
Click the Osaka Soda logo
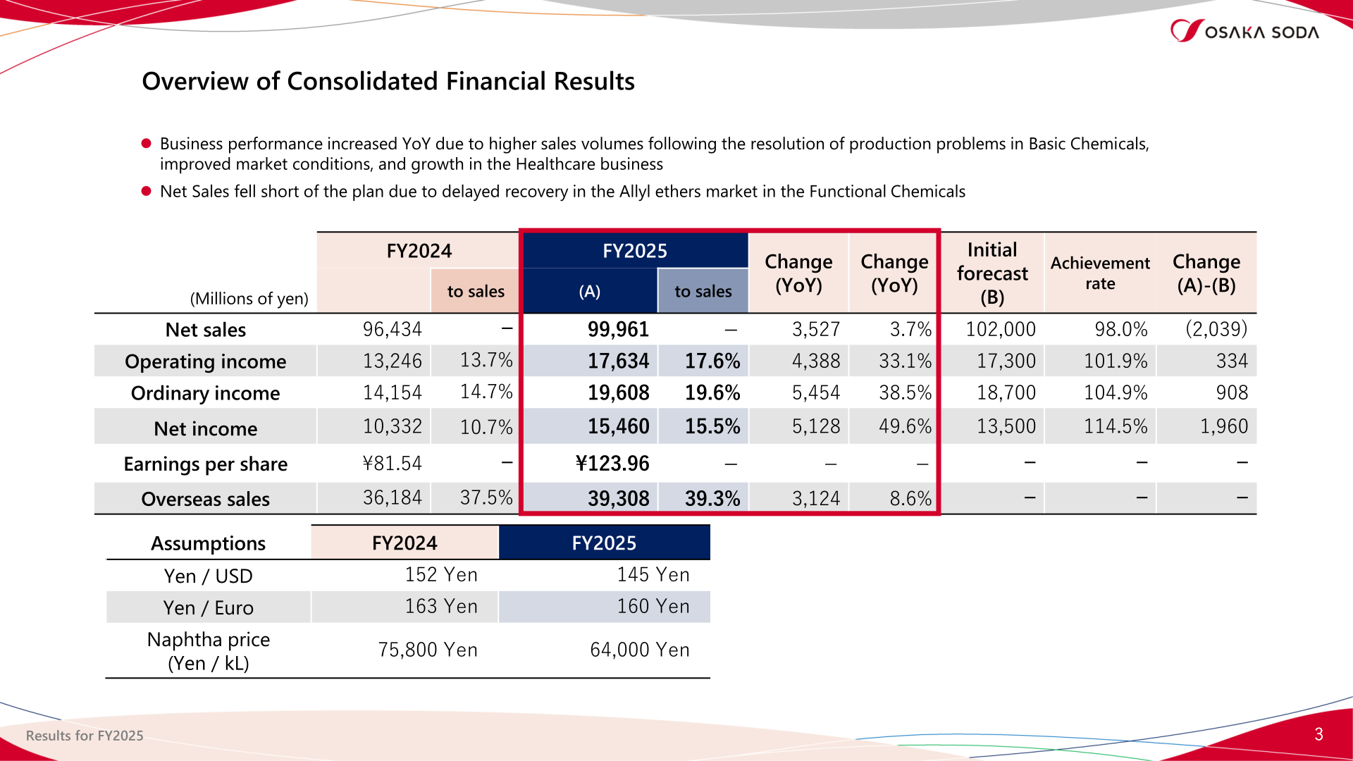[x=1244, y=31]
